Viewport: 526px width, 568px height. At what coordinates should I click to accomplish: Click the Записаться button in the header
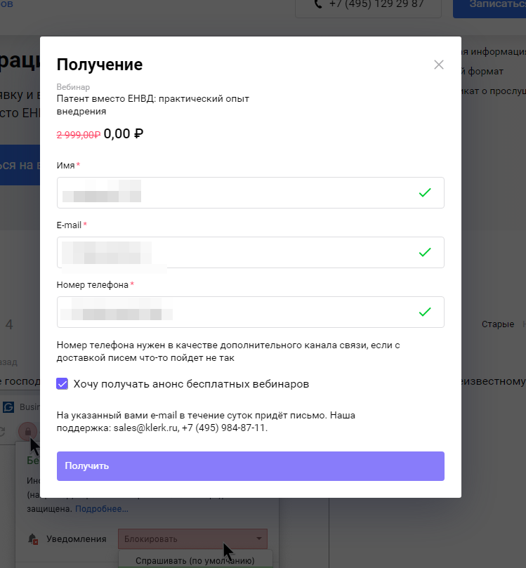489,7
